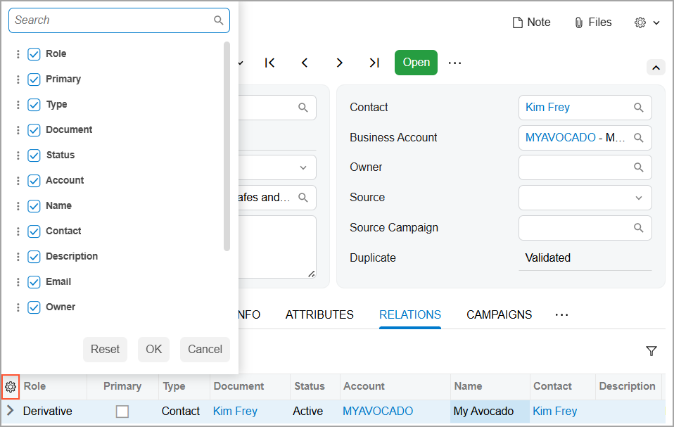
Task: Click the column configurator gear icon
Action: pyautogui.click(x=10, y=386)
